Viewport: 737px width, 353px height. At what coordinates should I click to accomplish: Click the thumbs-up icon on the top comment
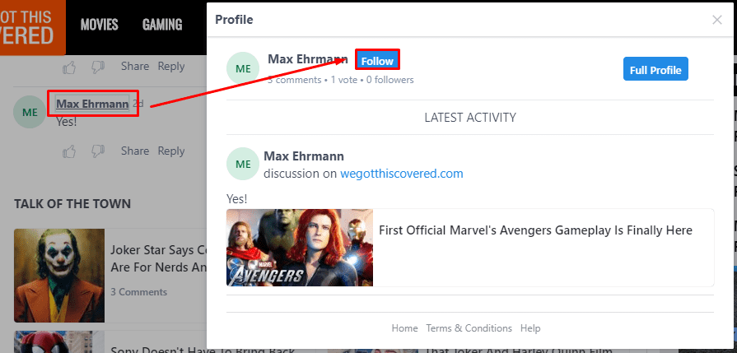(70, 67)
